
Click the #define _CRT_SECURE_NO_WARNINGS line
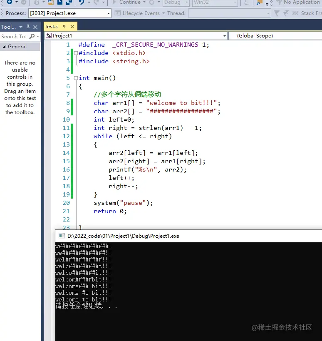[x=144, y=45]
